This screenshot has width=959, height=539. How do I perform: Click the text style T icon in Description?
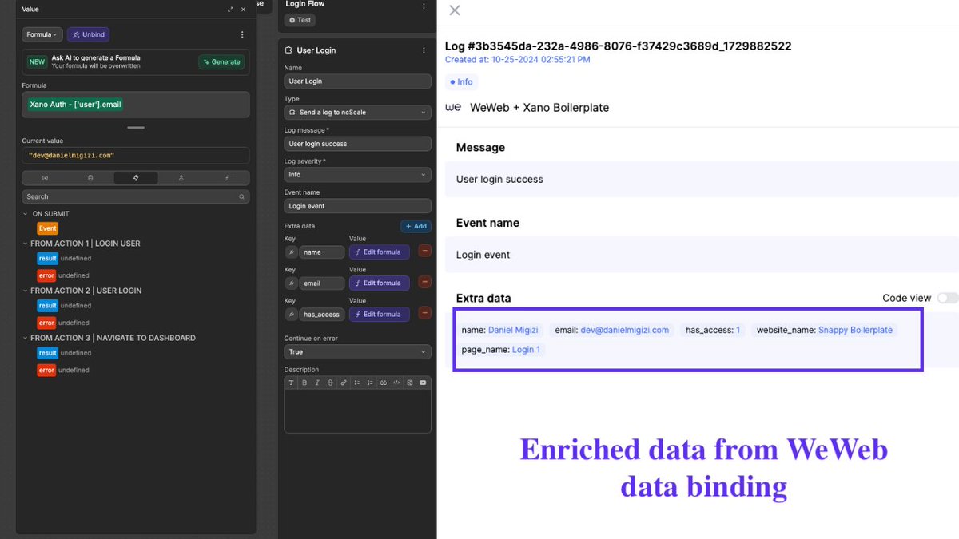click(x=291, y=382)
